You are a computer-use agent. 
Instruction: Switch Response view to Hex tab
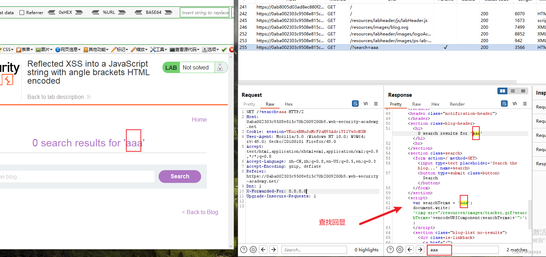[435, 104]
